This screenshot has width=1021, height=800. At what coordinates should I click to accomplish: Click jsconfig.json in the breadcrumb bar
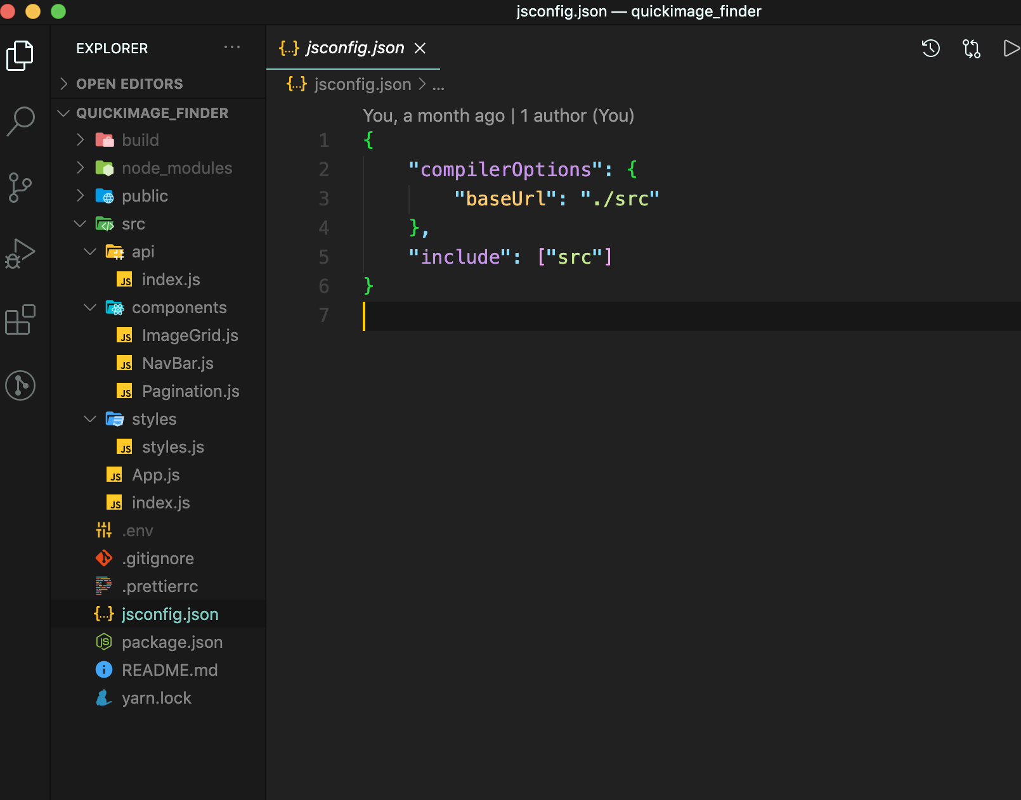coord(362,84)
